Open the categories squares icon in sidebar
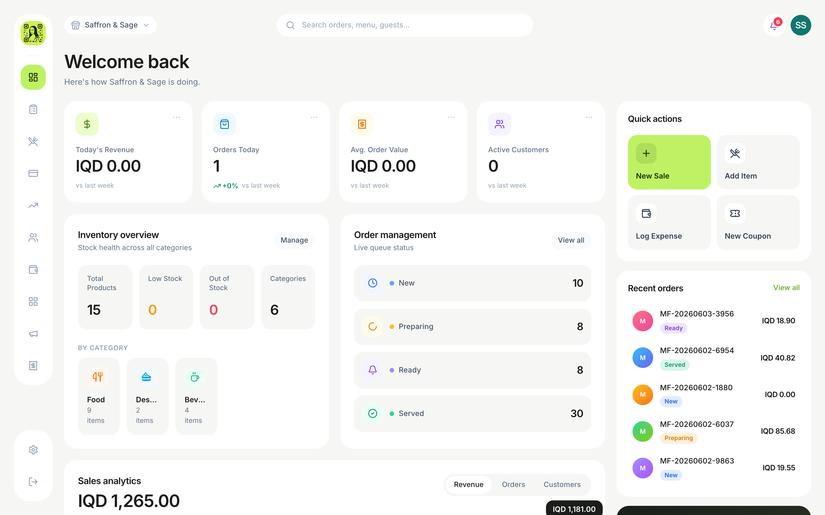This screenshot has width=825, height=515. pyautogui.click(x=33, y=302)
